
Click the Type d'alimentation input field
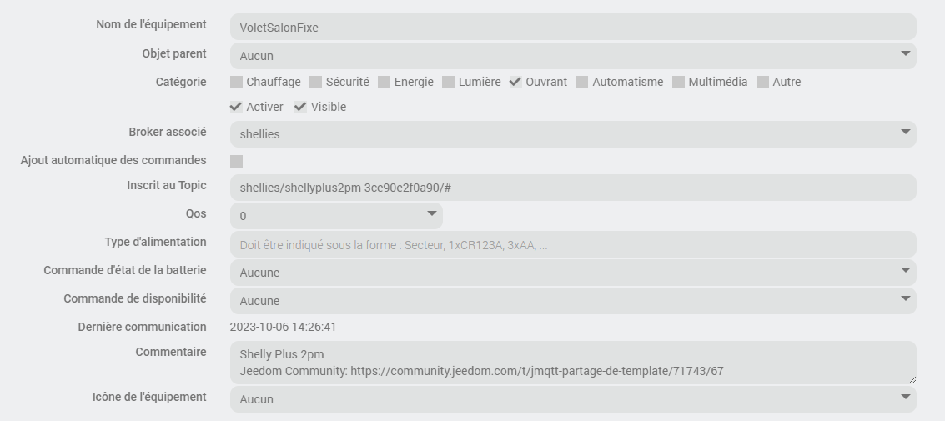tap(572, 245)
